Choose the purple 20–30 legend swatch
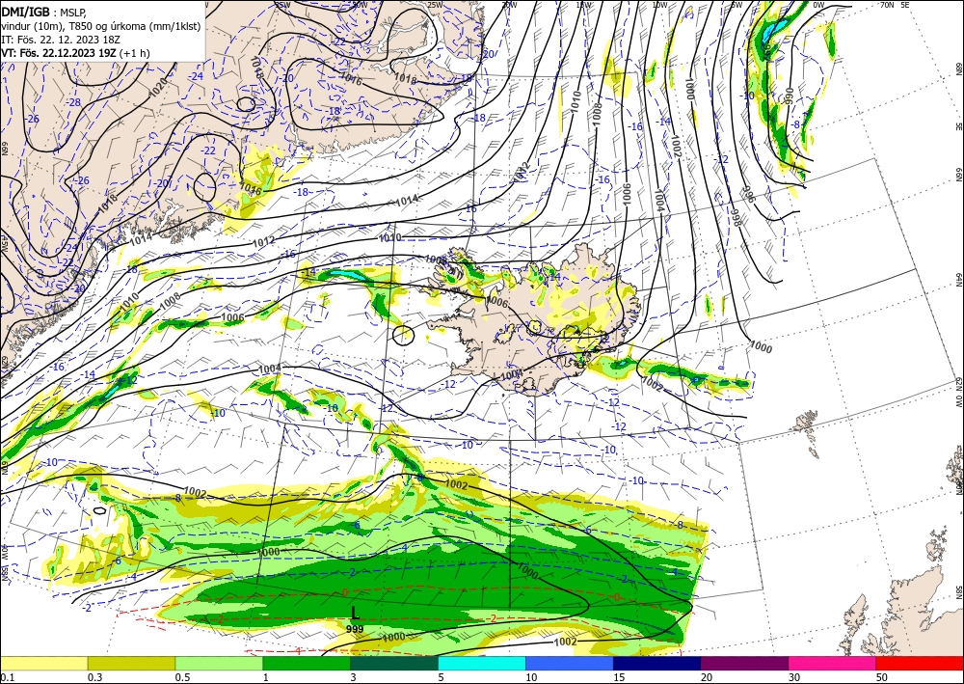 (x=744, y=663)
